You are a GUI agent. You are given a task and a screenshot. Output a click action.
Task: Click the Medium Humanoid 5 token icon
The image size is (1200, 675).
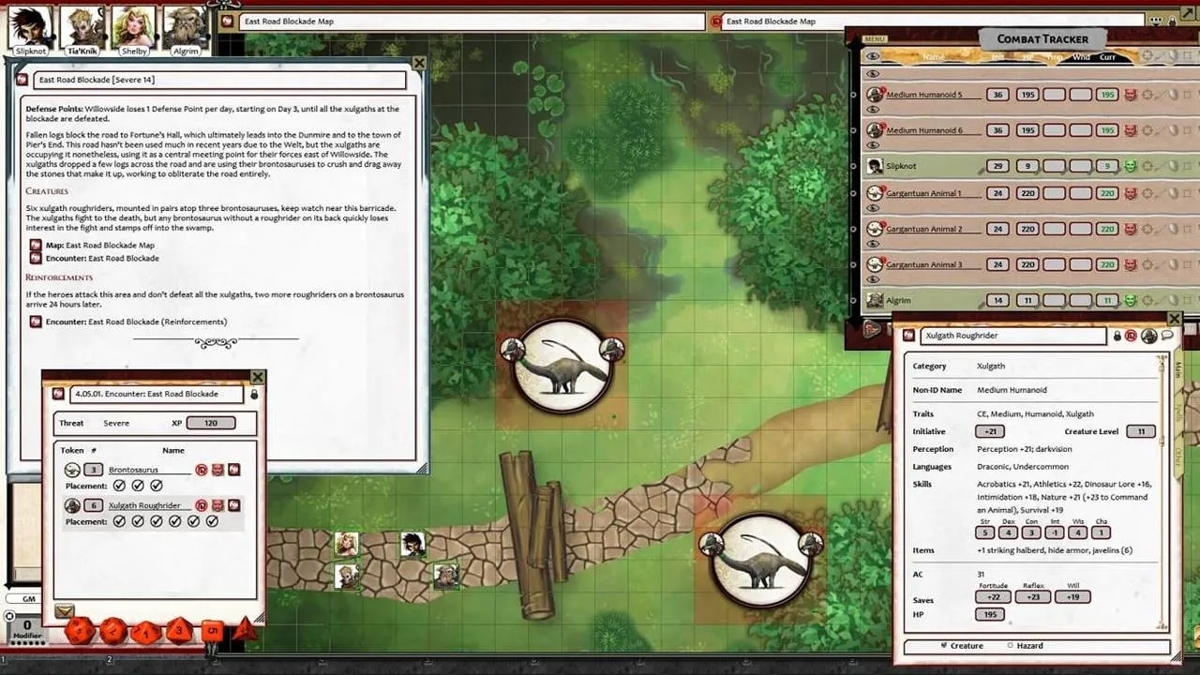(875, 95)
